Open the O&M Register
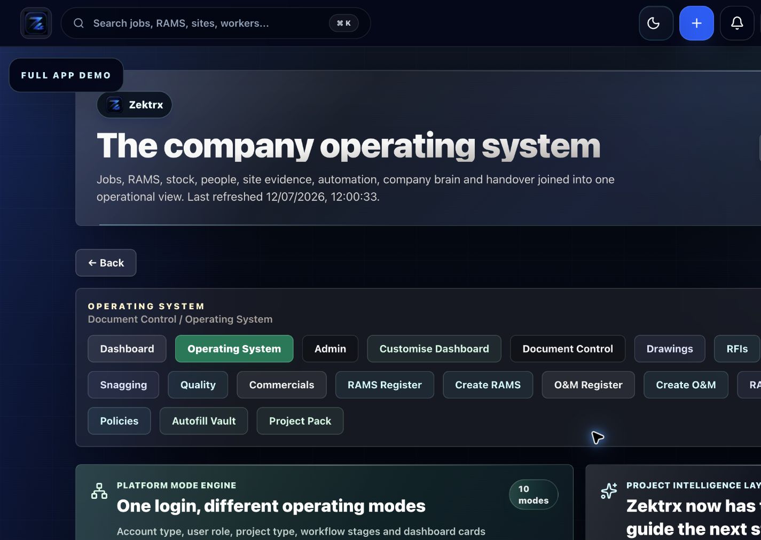The image size is (761, 540). tap(588, 385)
